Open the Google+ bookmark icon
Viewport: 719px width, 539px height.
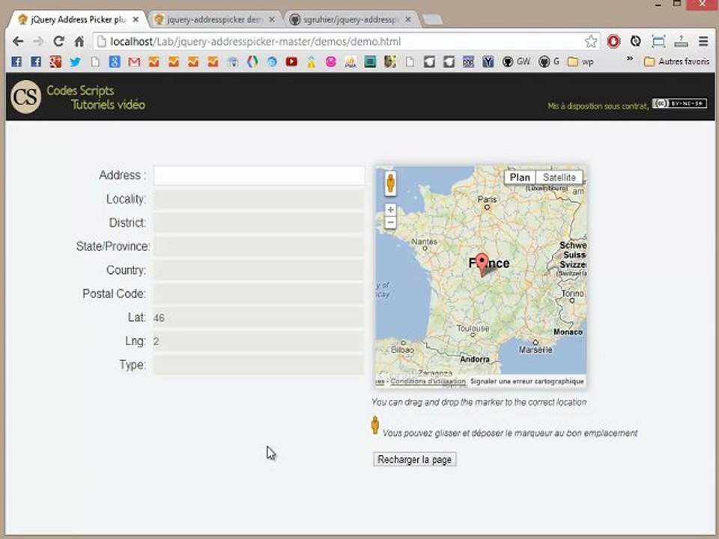pos(55,61)
